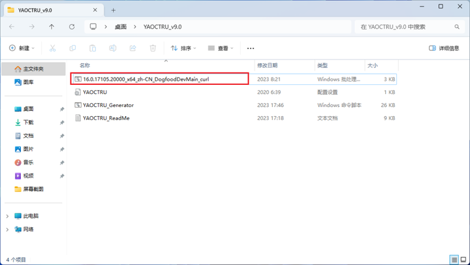
Task: Click the pin icon beside 文档
Action: coord(62,136)
